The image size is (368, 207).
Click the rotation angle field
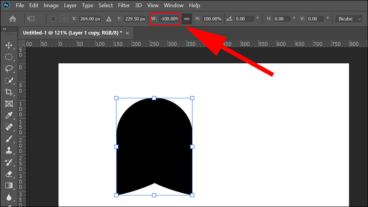[x=244, y=19]
